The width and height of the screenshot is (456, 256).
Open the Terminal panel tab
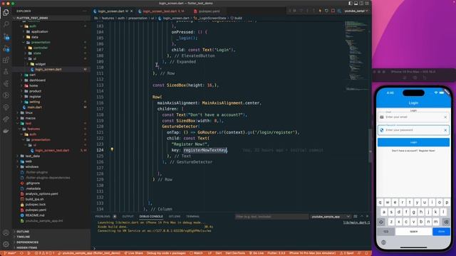pos(192,216)
